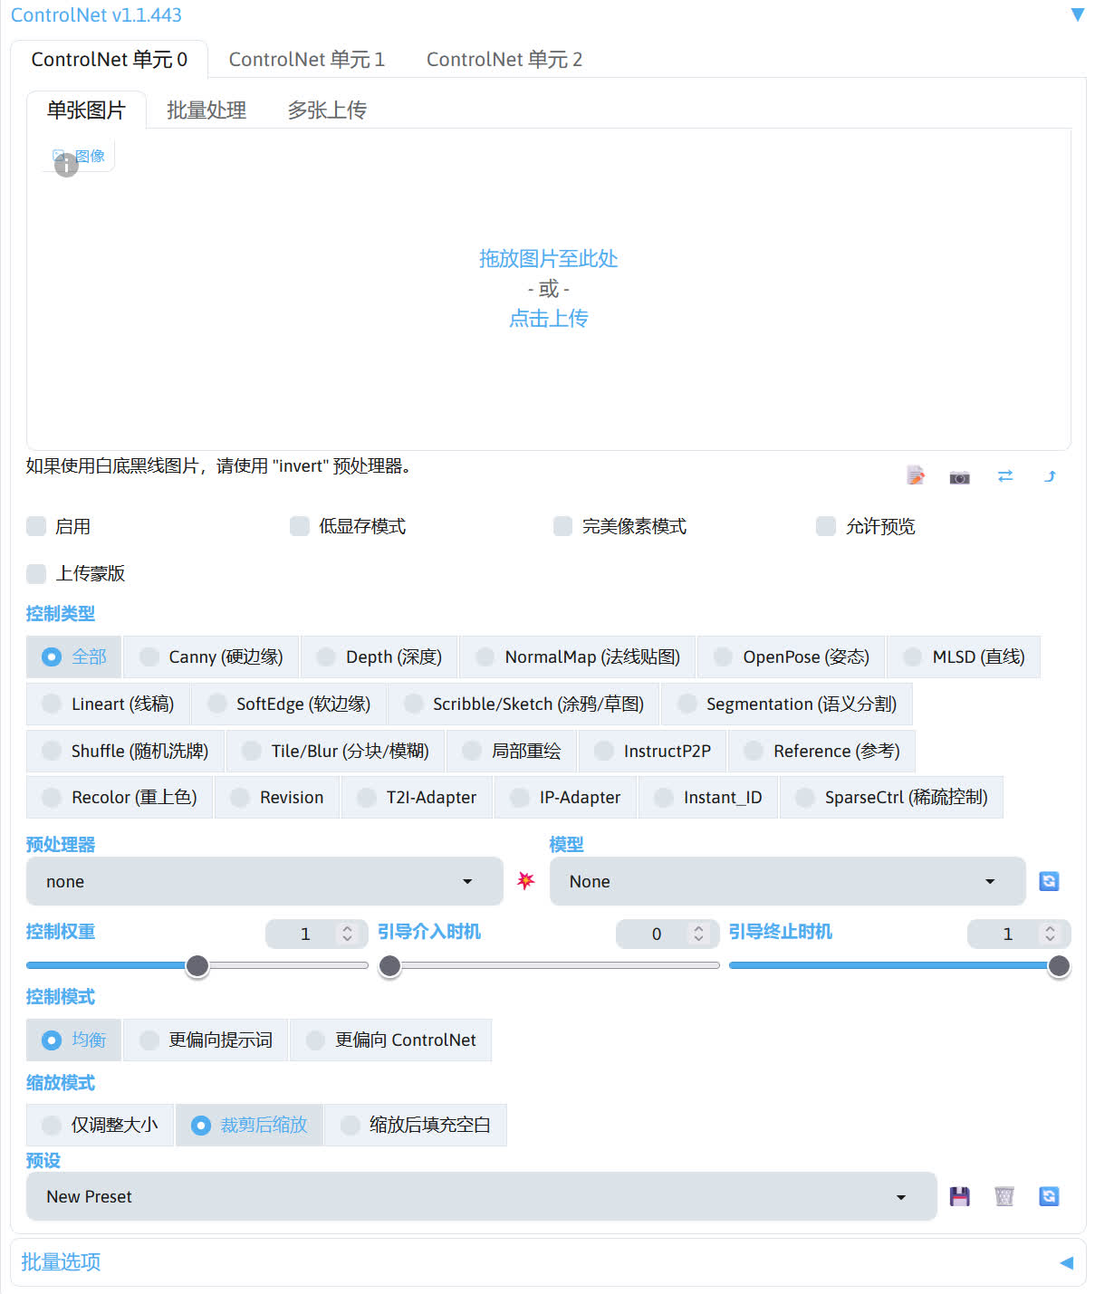The height and width of the screenshot is (1294, 1095).
Task: Open the 批量处理 tab
Action: click(x=206, y=109)
